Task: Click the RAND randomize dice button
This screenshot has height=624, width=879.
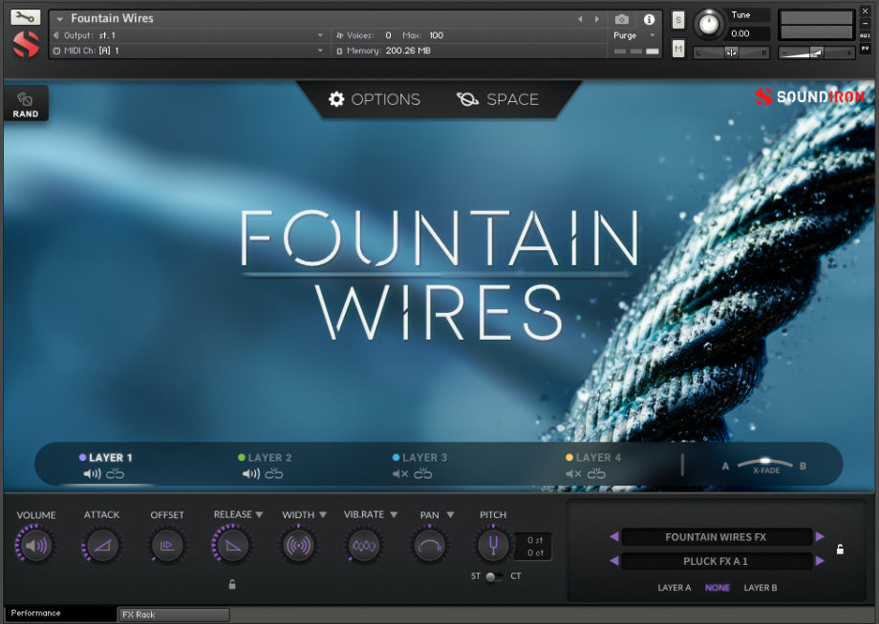Action: pos(25,104)
